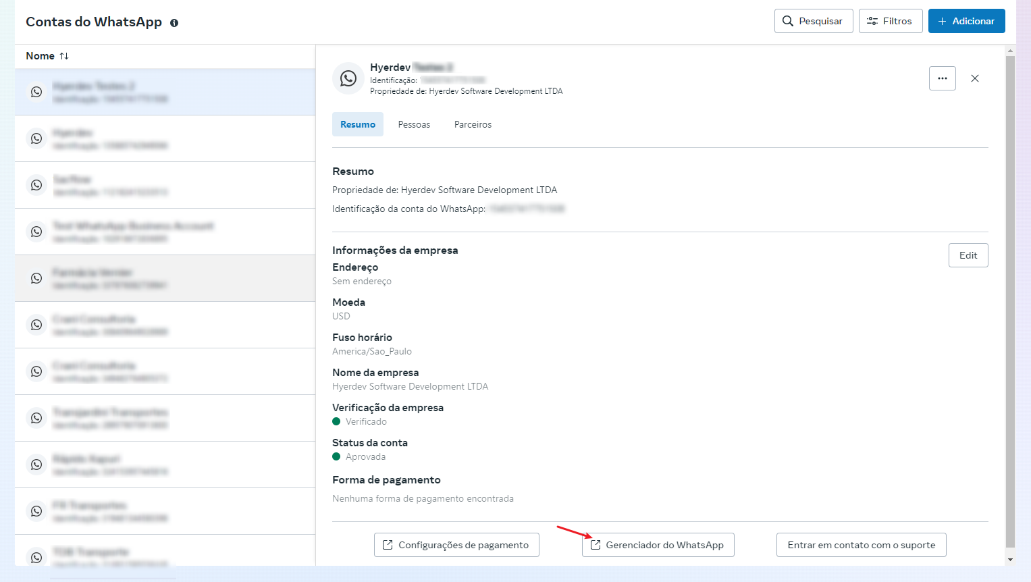This screenshot has height=582, width=1031.
Task: Click the Adicionar button
Action: pos(966,21)
